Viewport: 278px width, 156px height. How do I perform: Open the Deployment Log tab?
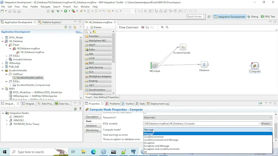pos(158,104)
